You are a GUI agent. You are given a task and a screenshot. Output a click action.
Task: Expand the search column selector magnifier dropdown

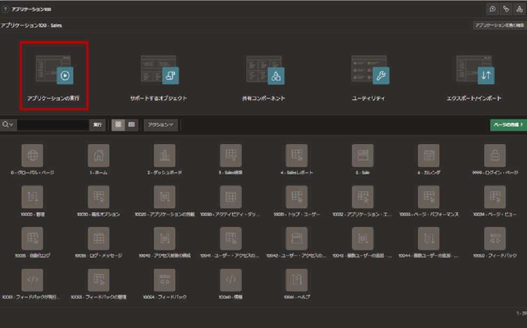pyautogui.click(x=8, y=124)
